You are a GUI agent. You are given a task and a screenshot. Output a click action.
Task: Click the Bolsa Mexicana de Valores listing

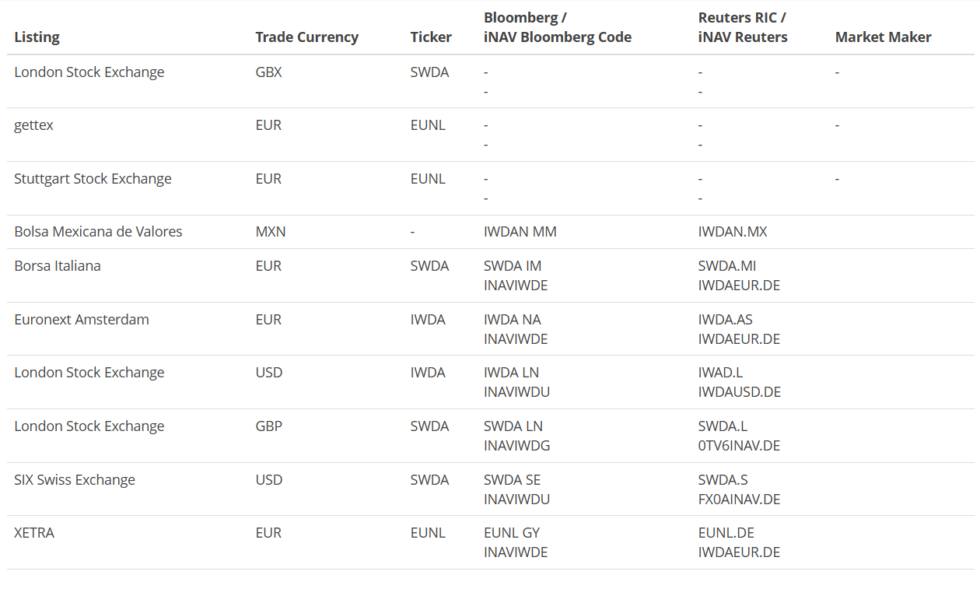click(x=98, y=232)
